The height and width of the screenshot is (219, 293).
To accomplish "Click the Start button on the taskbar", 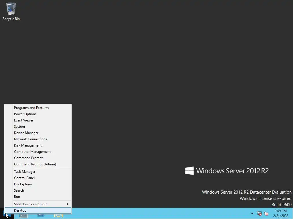I will pos(7,216).
